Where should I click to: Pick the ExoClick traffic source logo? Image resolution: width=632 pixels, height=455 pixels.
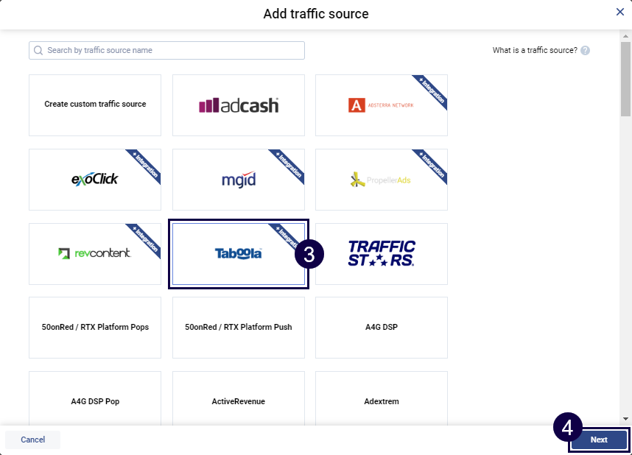pos(94,180)
